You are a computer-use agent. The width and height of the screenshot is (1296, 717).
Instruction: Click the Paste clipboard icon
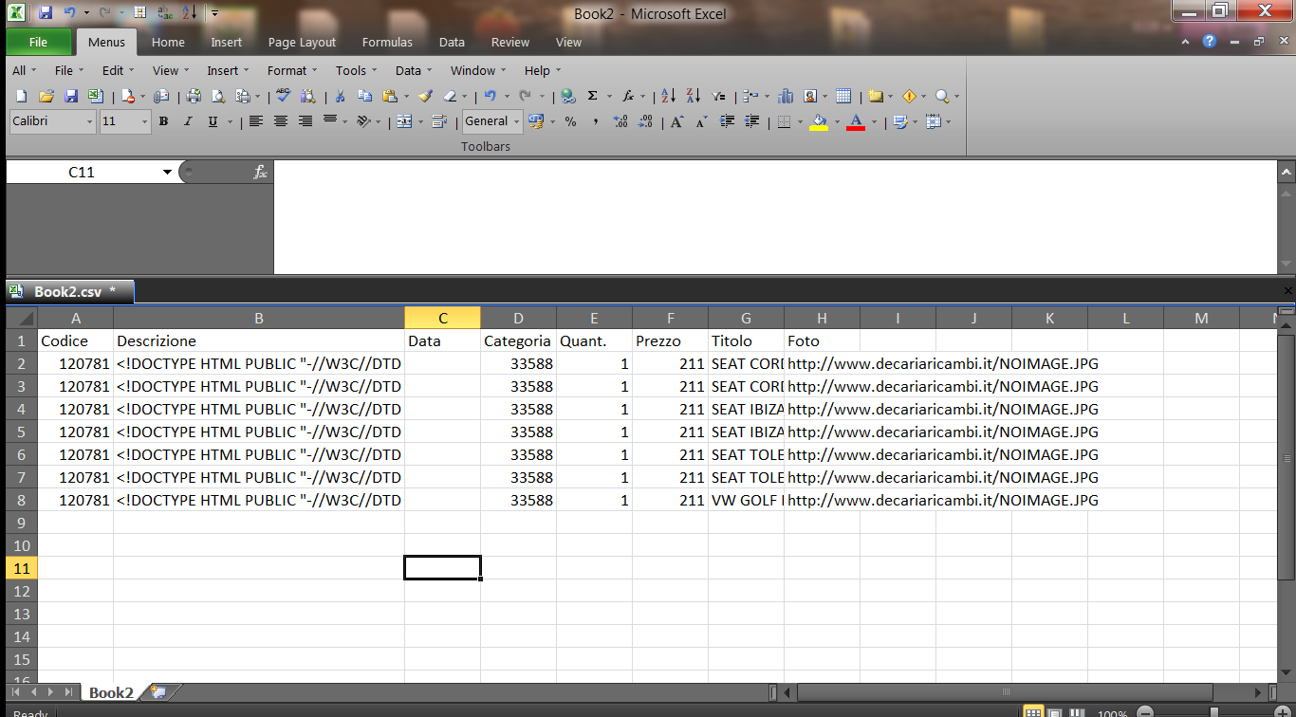point(389,96)
